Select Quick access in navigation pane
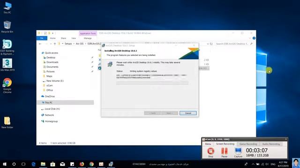Viewport: 300px width, 168px height. coord(51,53)
